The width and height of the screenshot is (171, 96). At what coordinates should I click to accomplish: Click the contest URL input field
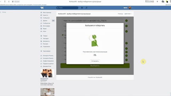[92, 21]
